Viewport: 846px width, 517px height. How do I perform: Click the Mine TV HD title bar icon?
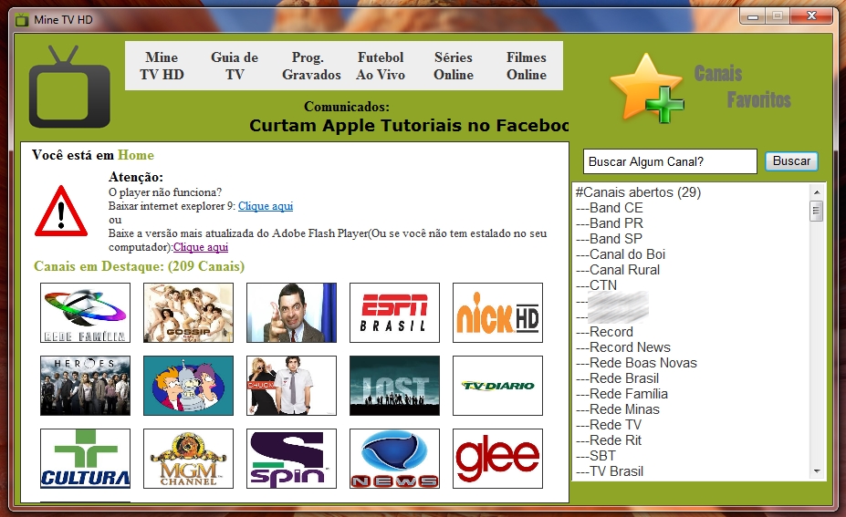tap(22, 20)
